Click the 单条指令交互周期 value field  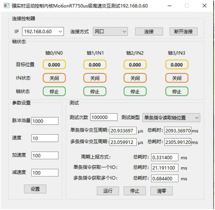(x=123, y=131)
